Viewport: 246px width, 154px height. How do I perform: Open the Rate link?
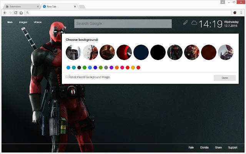(191, 147)
